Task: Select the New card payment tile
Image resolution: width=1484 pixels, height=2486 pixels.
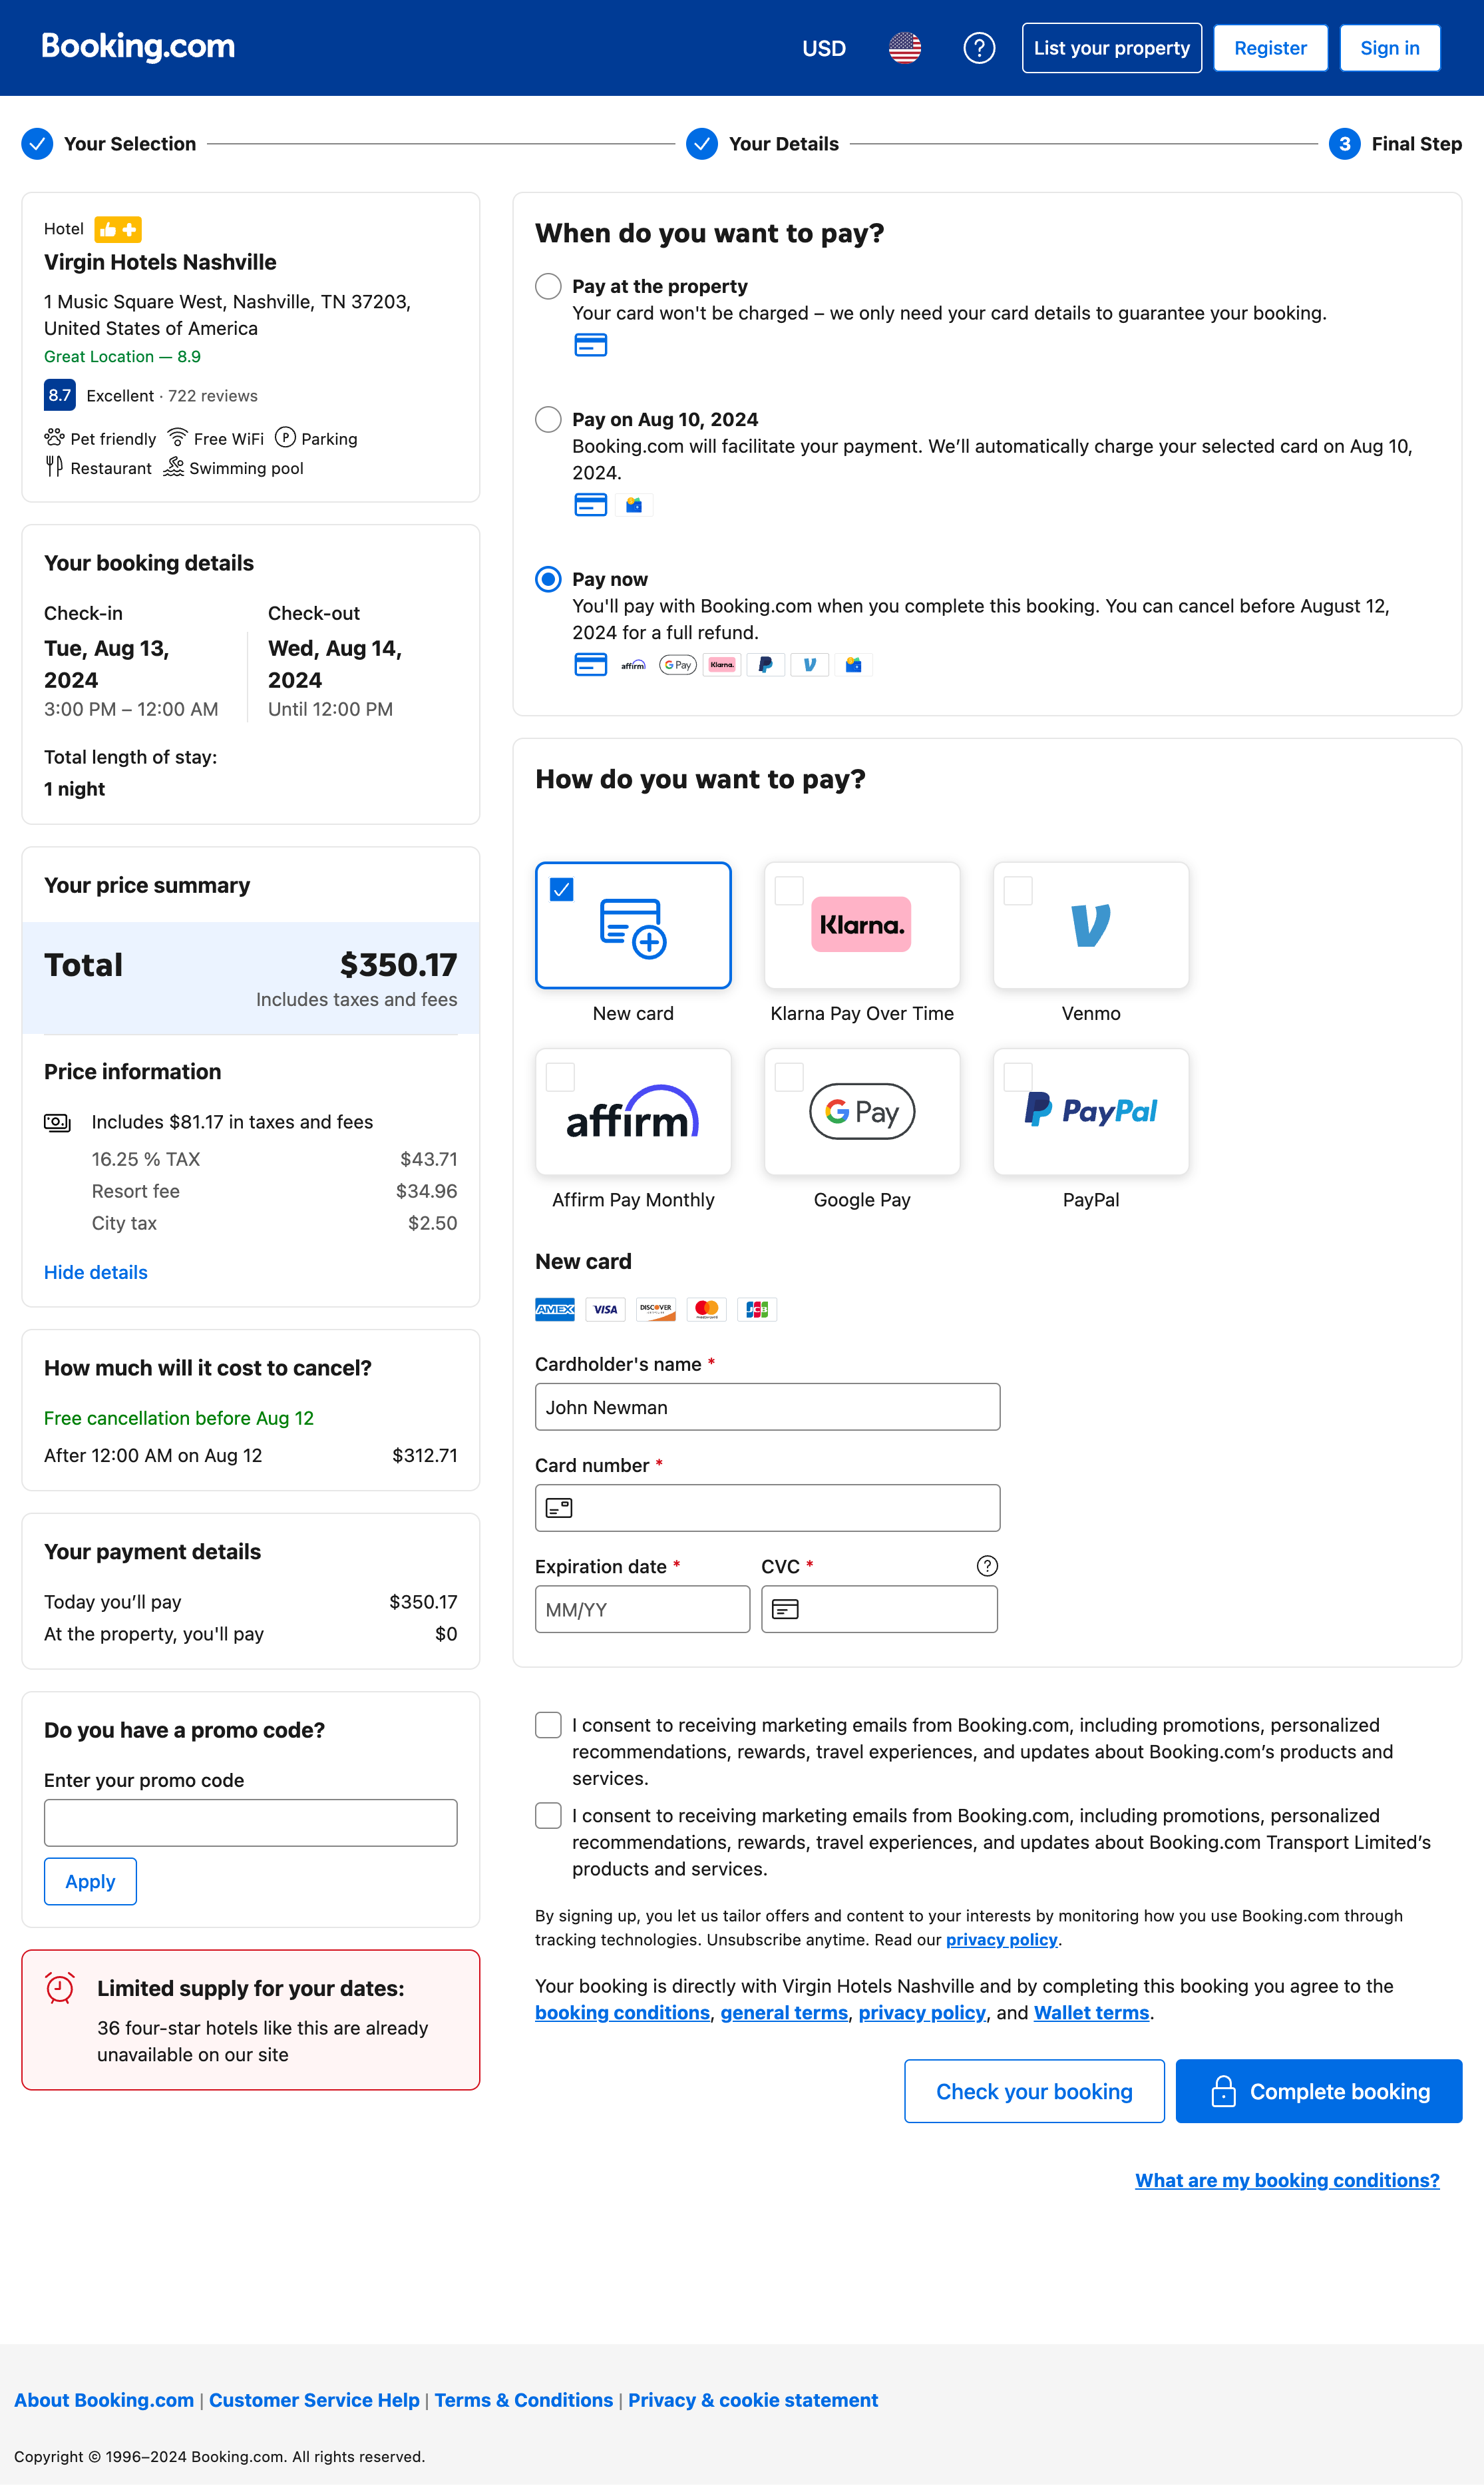Action: (x=633, y=924)
